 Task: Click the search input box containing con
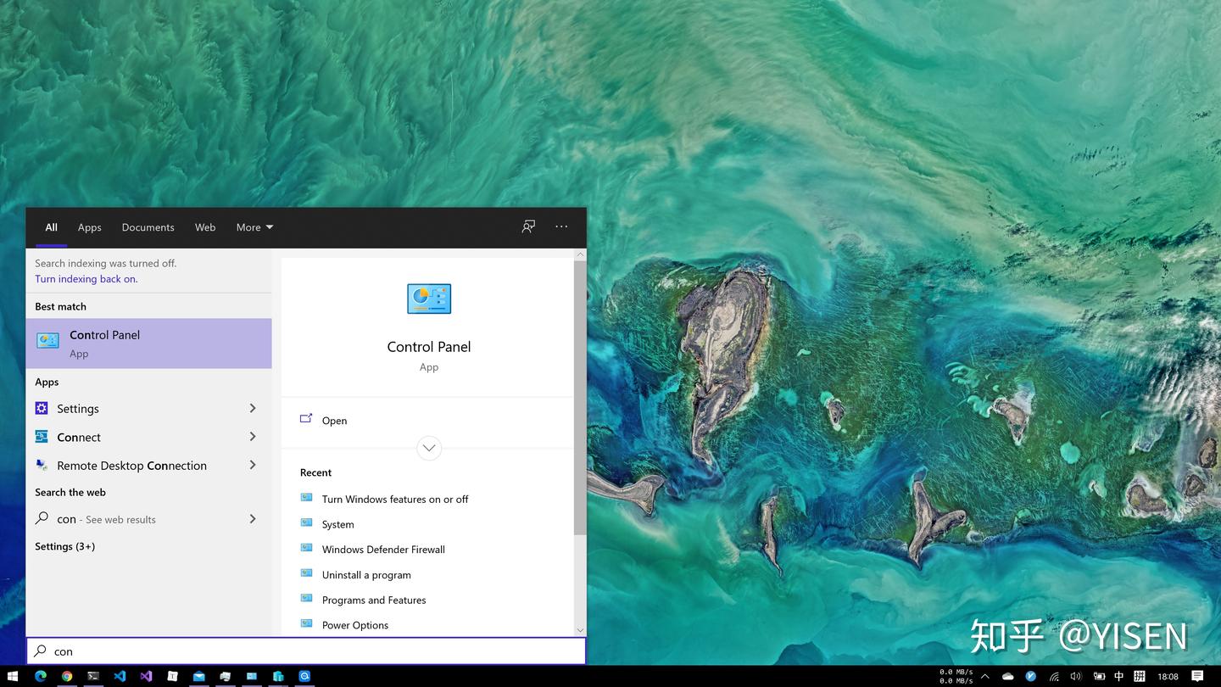coord(306,651)
